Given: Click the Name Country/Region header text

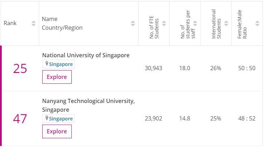Looking at the screenshot, I should point(62,23).
